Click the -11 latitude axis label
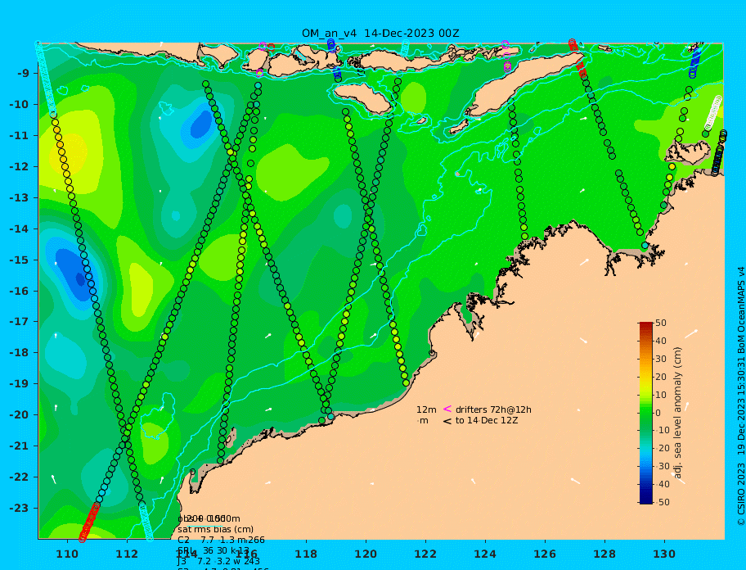 click(x=19, y=136)
